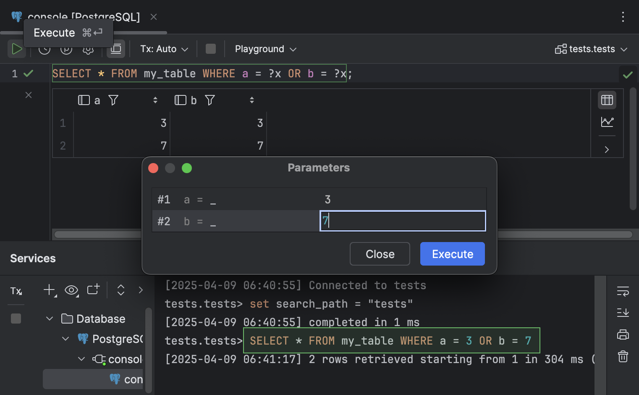Select the table data view icon
The width and height of the screenshot is (639, 395).
click(x=607, y=100)
